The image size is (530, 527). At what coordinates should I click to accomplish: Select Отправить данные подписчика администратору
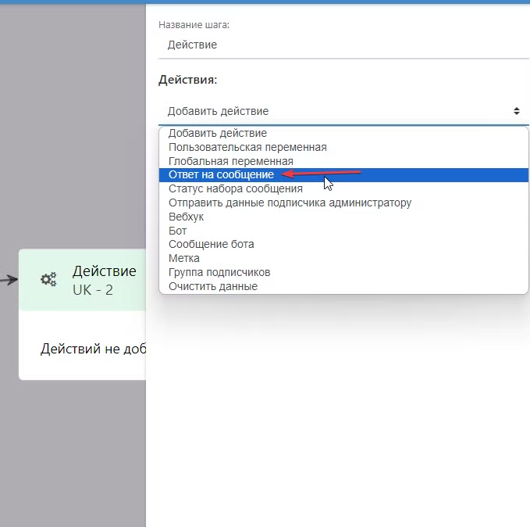pyautogui.click(x=290, y=203)
